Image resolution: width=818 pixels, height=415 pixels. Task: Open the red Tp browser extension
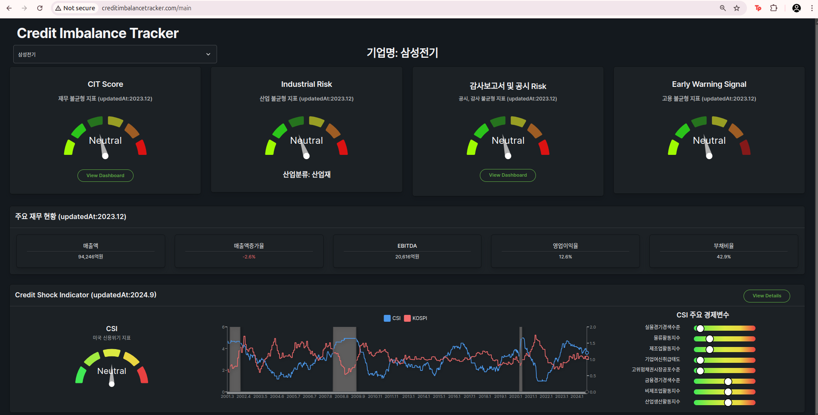point(758,8)
